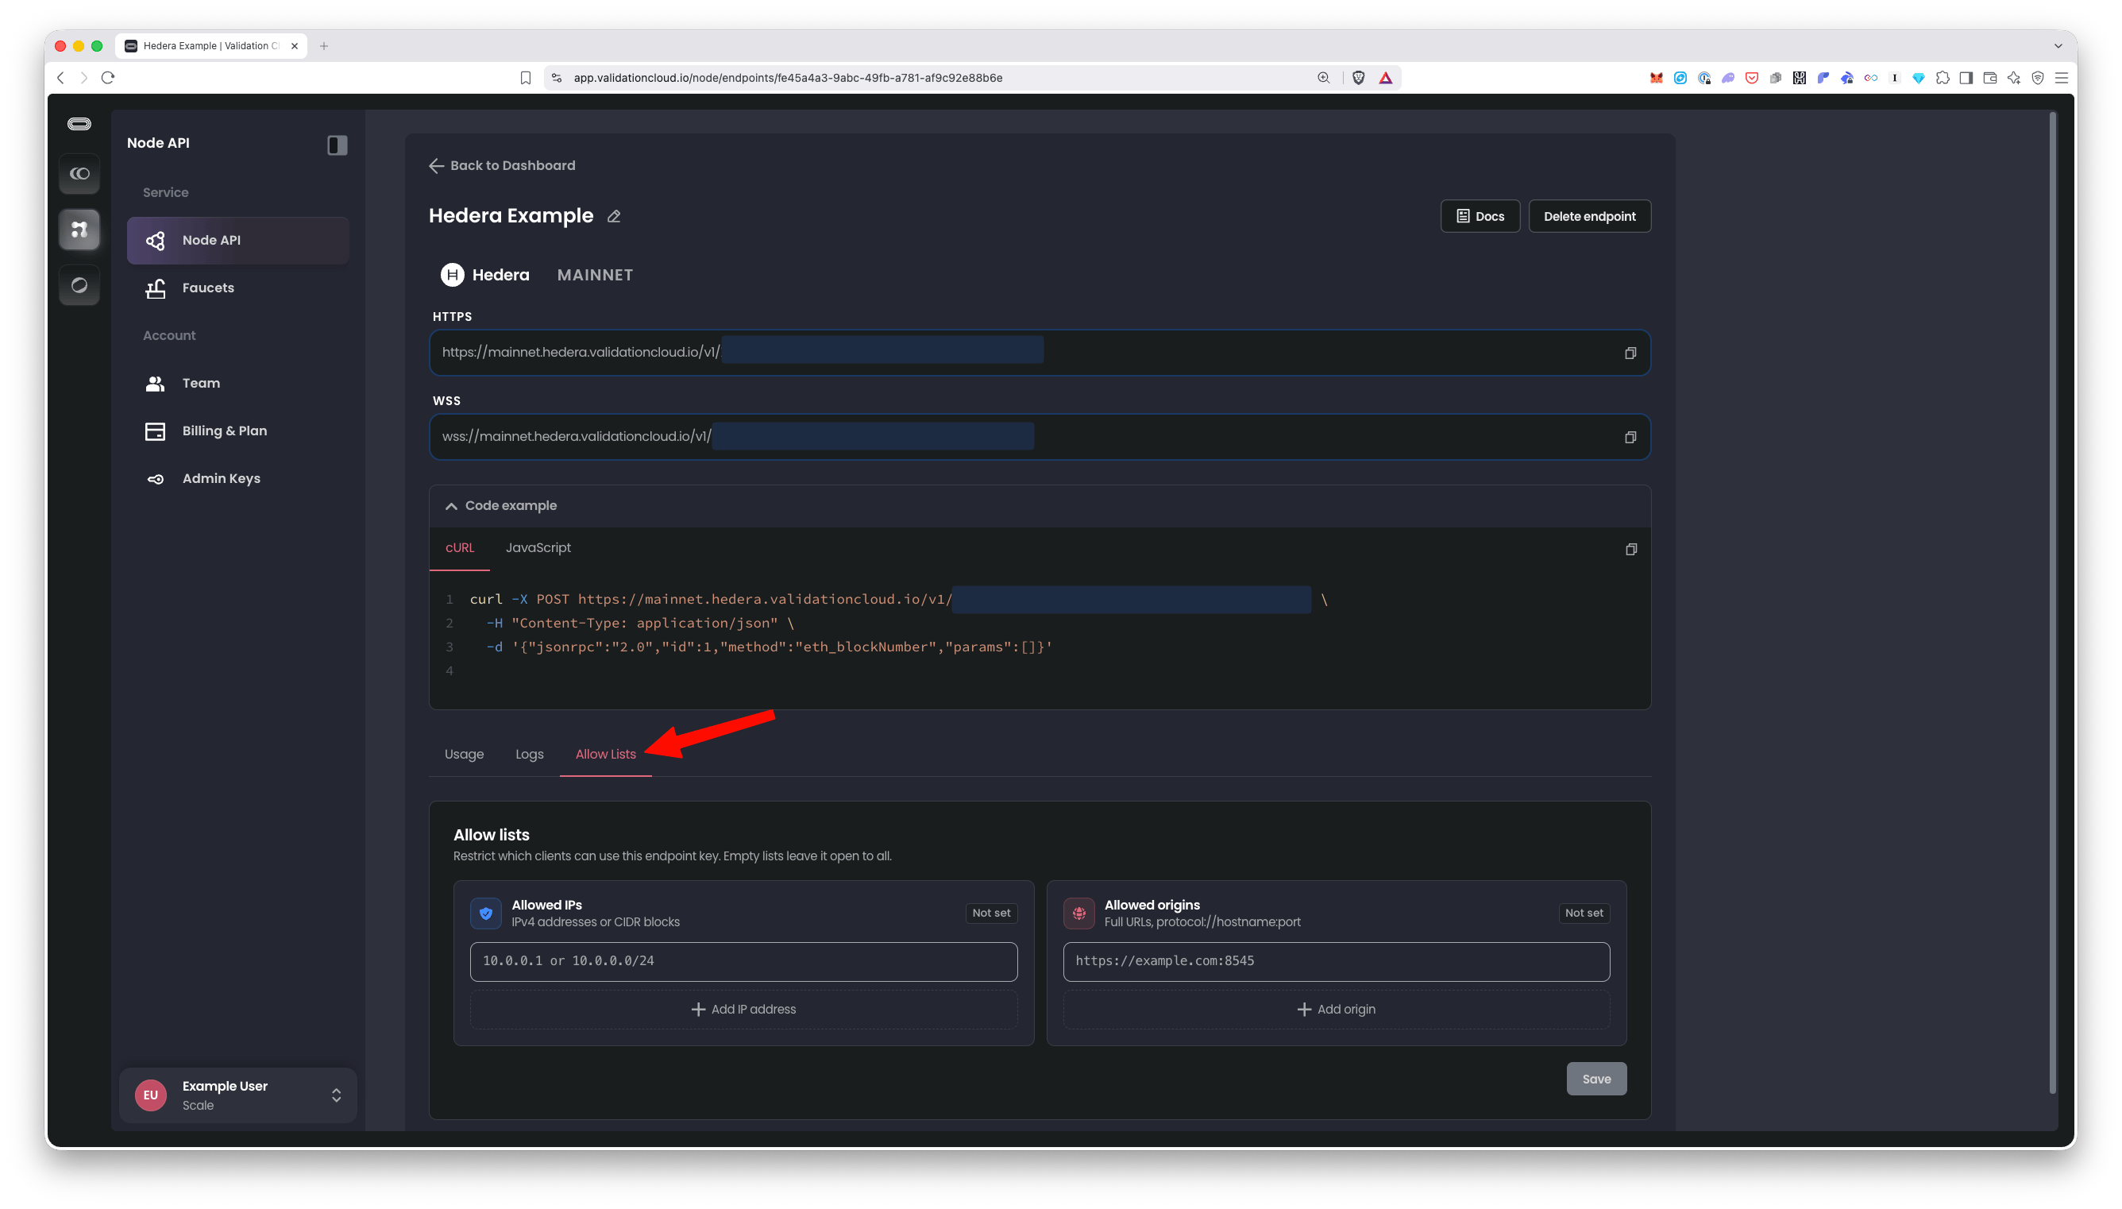This screenshot has width=2122, height=1209.
Task: Reload the browser page
Action: tap(108, 77)
